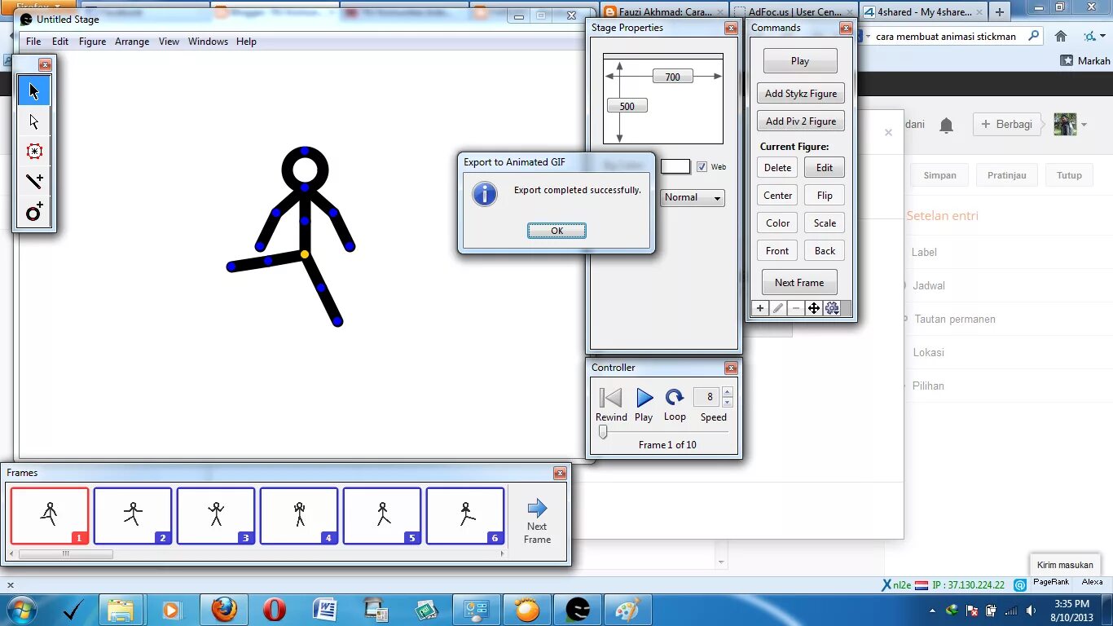Increase Speed with the up stepper arrow

coord(728,392)
